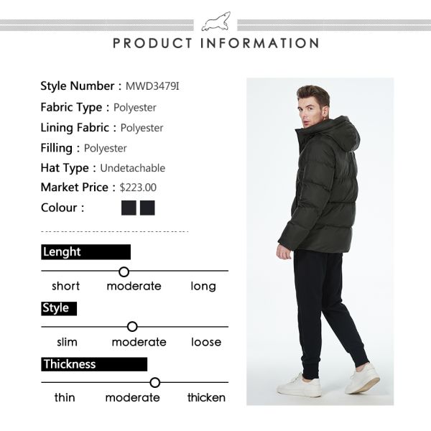Click the Hat Type value Undetachable
This screenshot has height=431, width=431.
(x=133, y=168)
